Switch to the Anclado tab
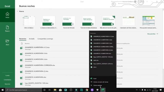 click(x=32, y=39)
